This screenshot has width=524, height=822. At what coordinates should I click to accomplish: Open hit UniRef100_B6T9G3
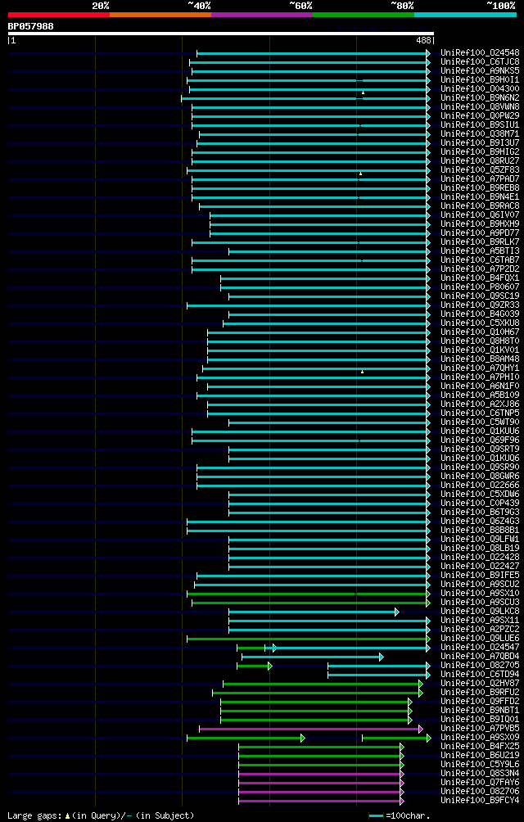click(x=480, y=513)
